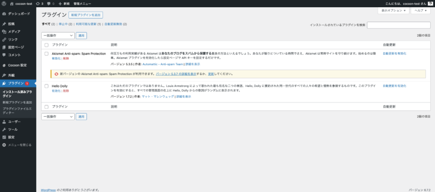This screenshot has height=192, width=435.
Task: Click the Cocoon 設定 circle icon
Action: pyautogui.click(x=4, y=65)
